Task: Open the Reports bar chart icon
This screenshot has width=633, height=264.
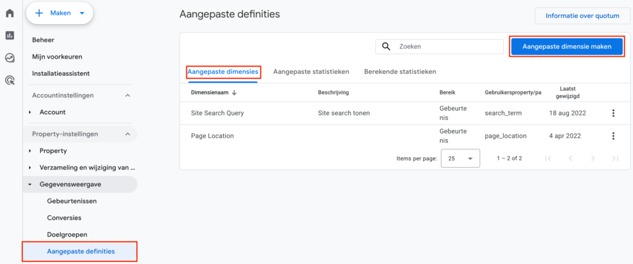Action: (x=10, y=36)
